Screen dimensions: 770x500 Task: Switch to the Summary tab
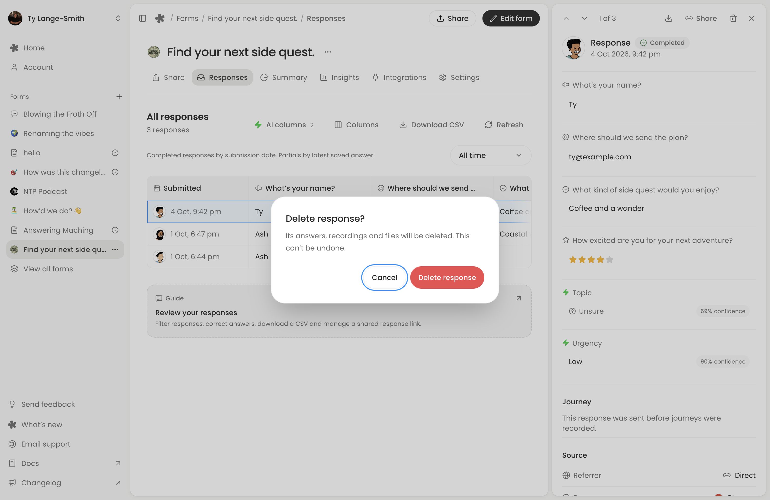click(284, 77)
